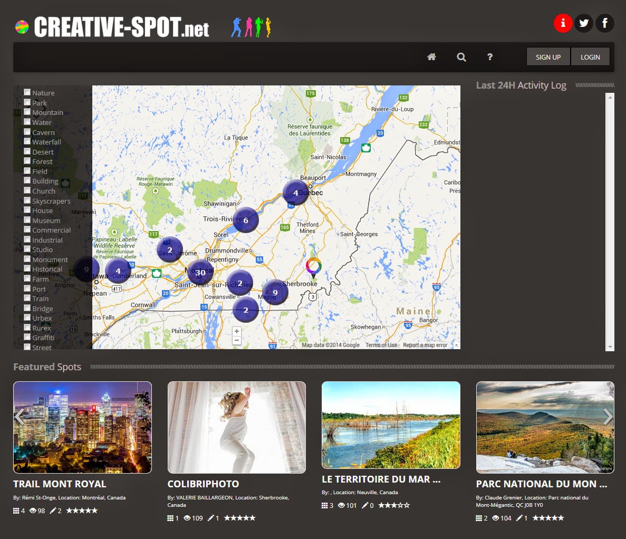The width and height of the screenshot is (626, 539).
Task: Open the Twitter icon link
Action: [584, 23]
